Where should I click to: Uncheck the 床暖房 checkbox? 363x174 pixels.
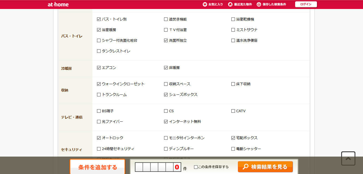coord(166,68)
